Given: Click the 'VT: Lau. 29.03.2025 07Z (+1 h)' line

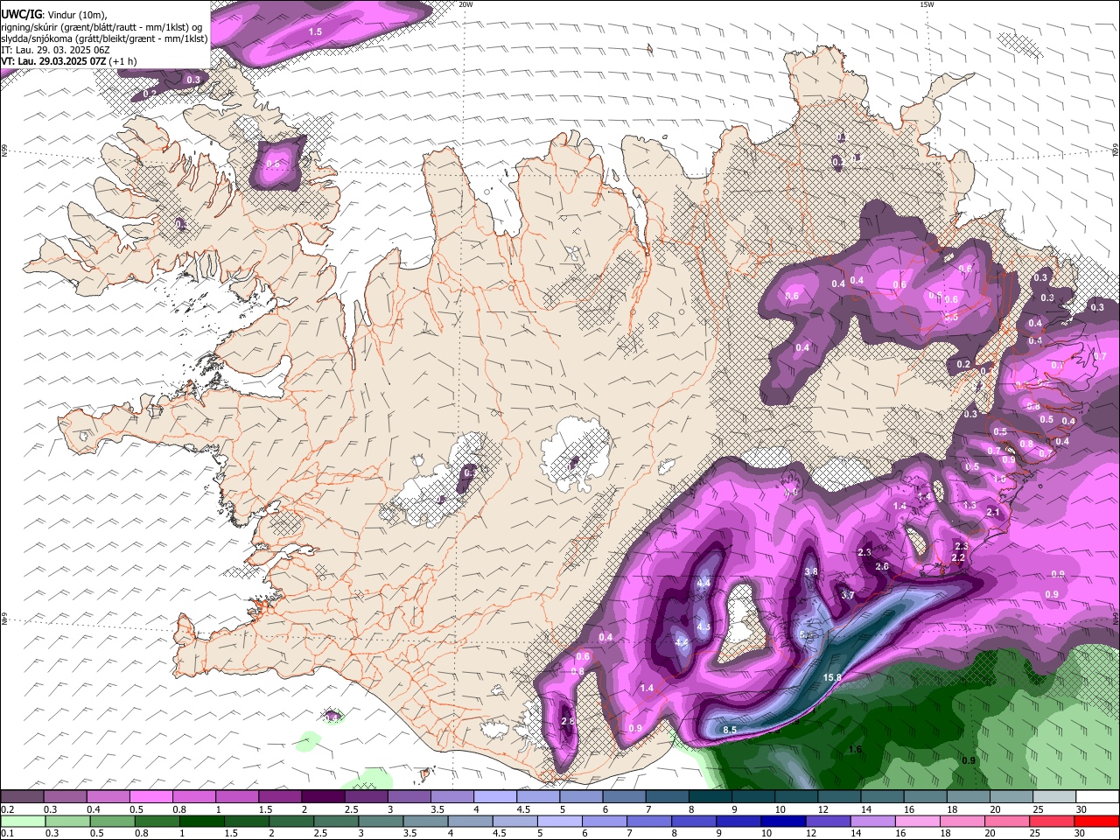Looking at the screenshot, I should (68, 61).
